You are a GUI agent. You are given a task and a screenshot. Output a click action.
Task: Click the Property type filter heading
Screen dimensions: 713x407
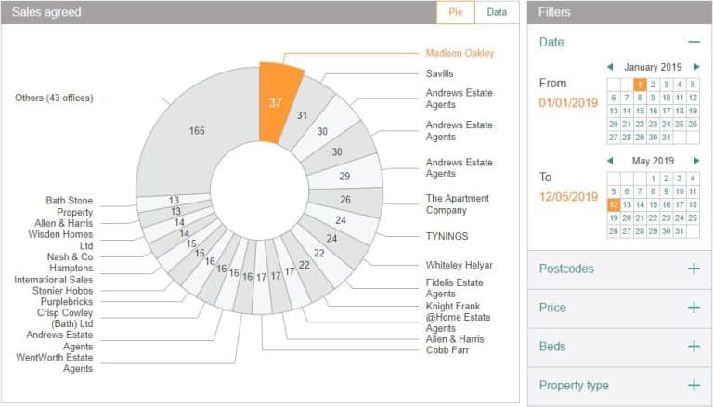[574, 386]
